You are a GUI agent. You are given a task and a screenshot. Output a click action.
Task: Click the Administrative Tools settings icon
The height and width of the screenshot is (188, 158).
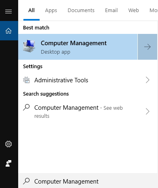[26, 80]
